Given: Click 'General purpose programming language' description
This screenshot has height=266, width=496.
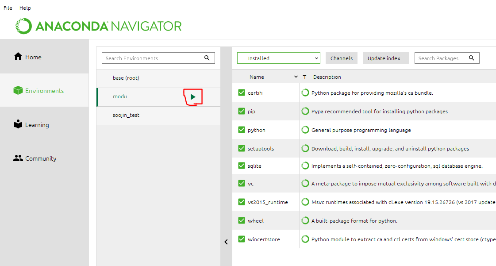Looking at the screenshot, I should coord(361,130).
